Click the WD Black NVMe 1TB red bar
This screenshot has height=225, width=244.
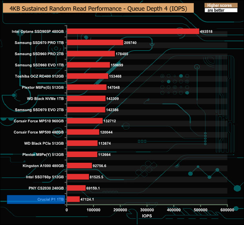point(86,99)
